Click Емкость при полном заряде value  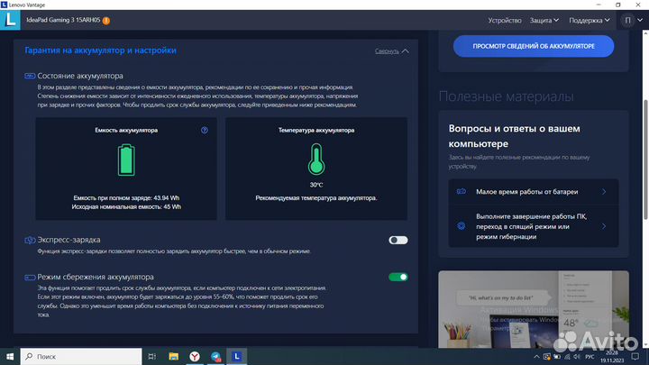pos(126,197)
